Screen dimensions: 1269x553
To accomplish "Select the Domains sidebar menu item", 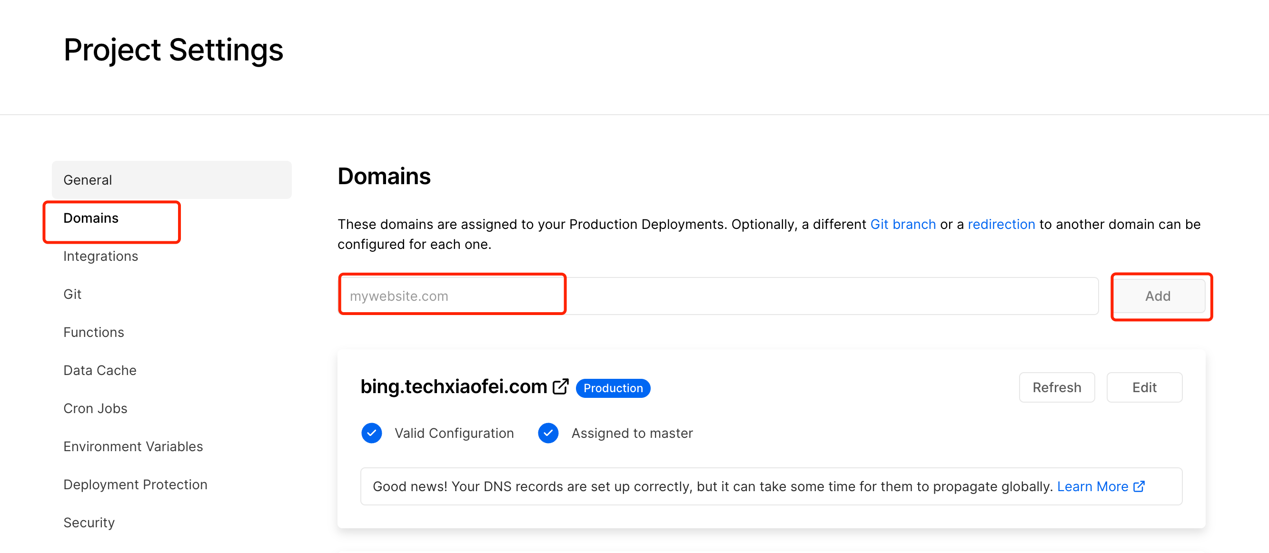I will click(x=91, y=218).
